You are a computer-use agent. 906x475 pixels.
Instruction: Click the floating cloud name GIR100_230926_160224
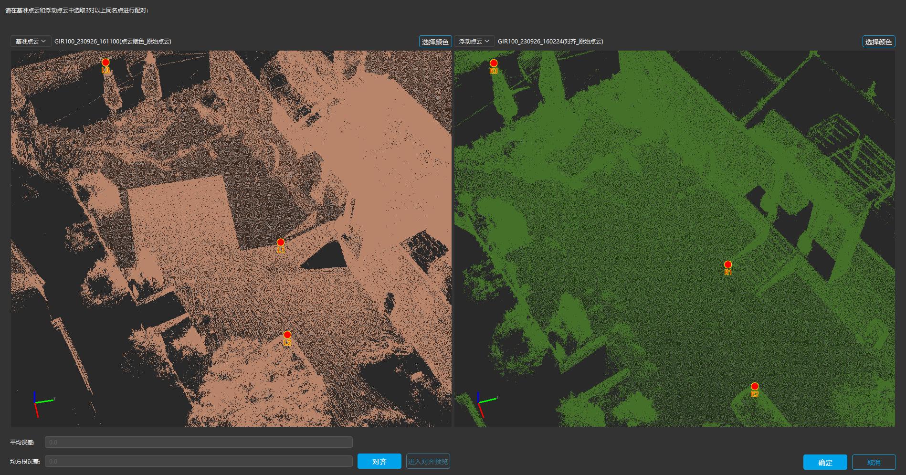550,42
